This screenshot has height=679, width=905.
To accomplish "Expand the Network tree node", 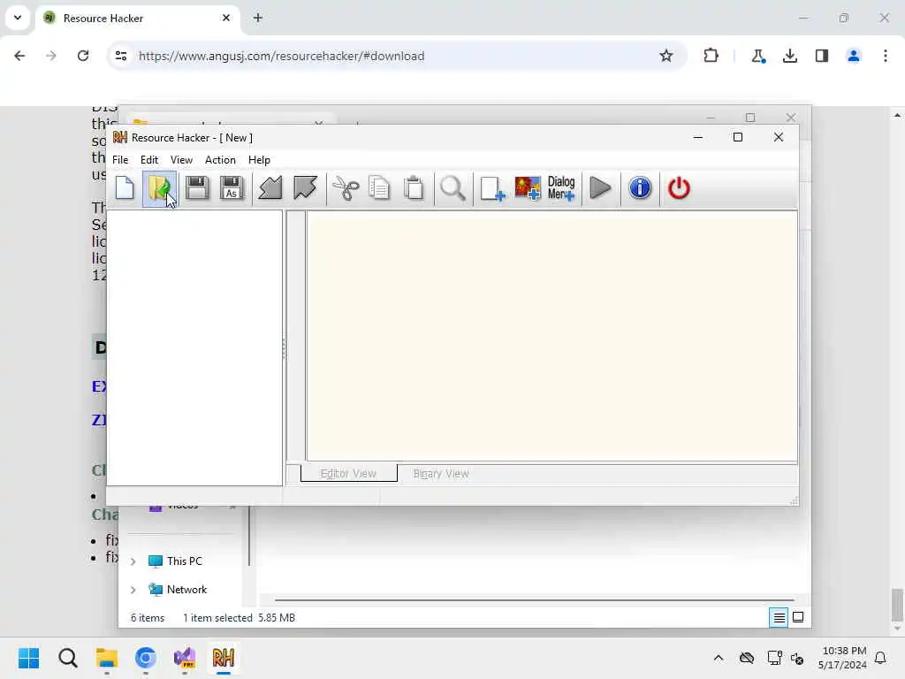I will coord(133,590).
